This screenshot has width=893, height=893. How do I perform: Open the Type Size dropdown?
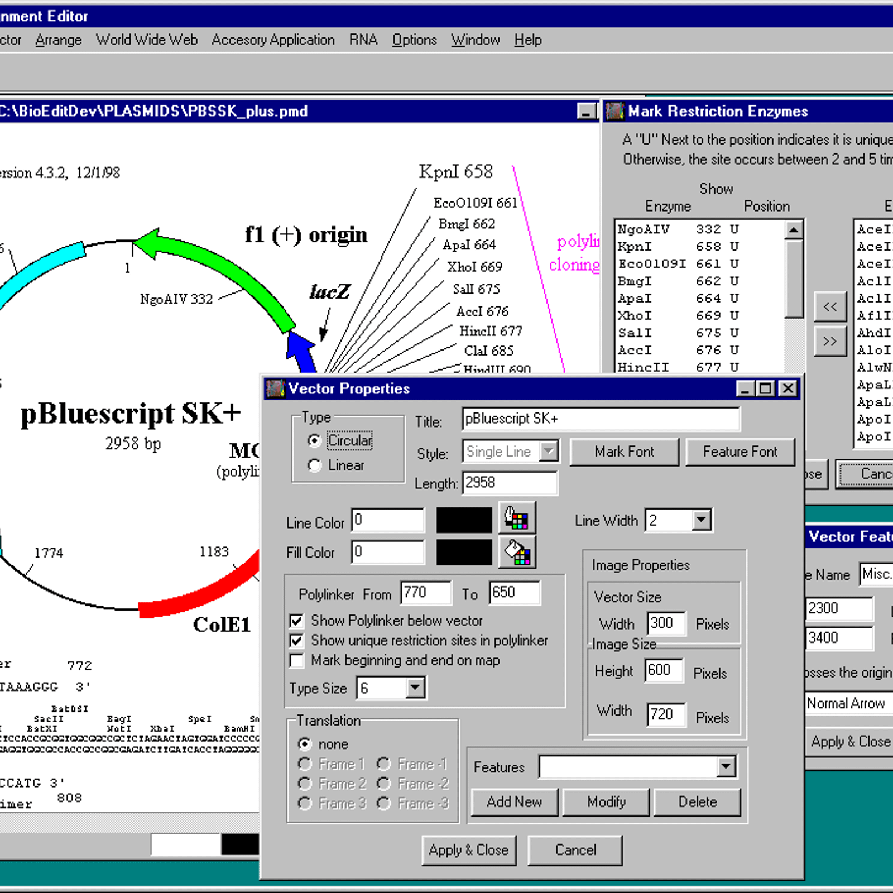tap(415, 688)
